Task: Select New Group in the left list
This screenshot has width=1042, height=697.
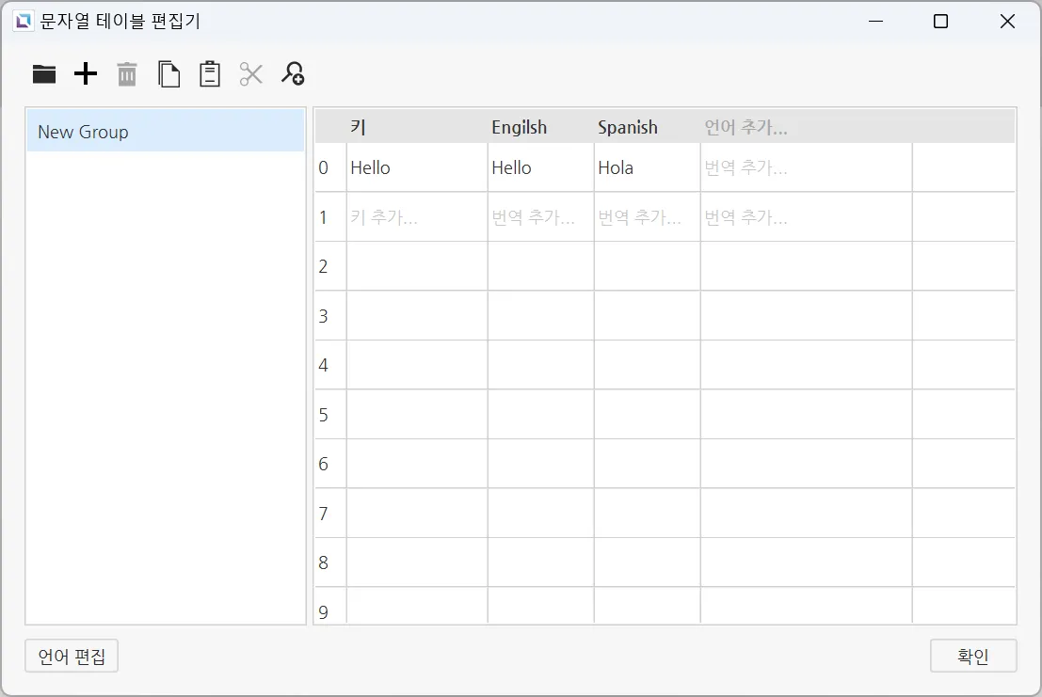Action: point(165,132)
